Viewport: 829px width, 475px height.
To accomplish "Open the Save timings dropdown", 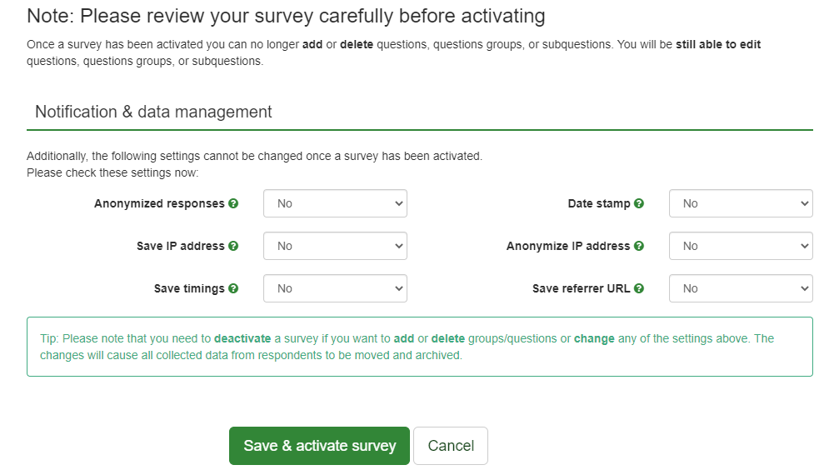I will (x=335, y=288).
